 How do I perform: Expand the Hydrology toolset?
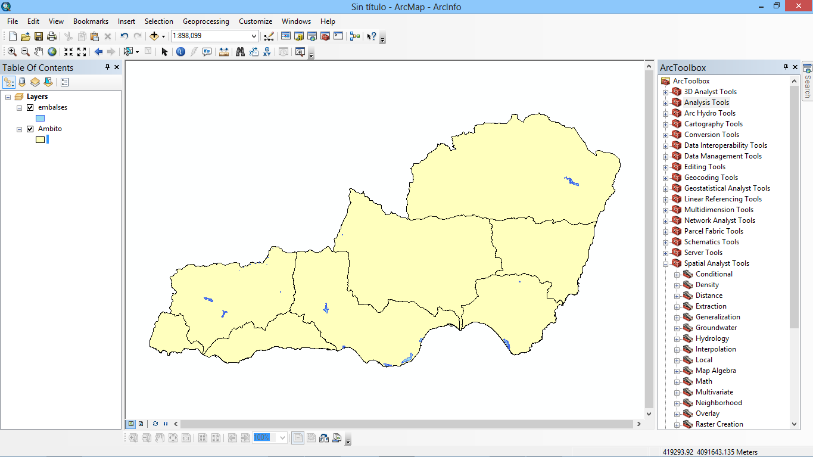[x=677, y=338]
